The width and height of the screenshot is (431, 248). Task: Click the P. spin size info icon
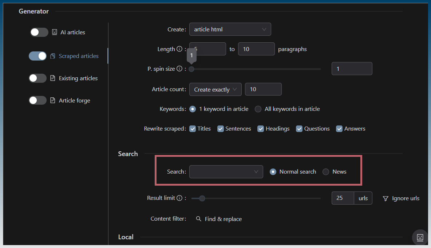pos(179,69)
